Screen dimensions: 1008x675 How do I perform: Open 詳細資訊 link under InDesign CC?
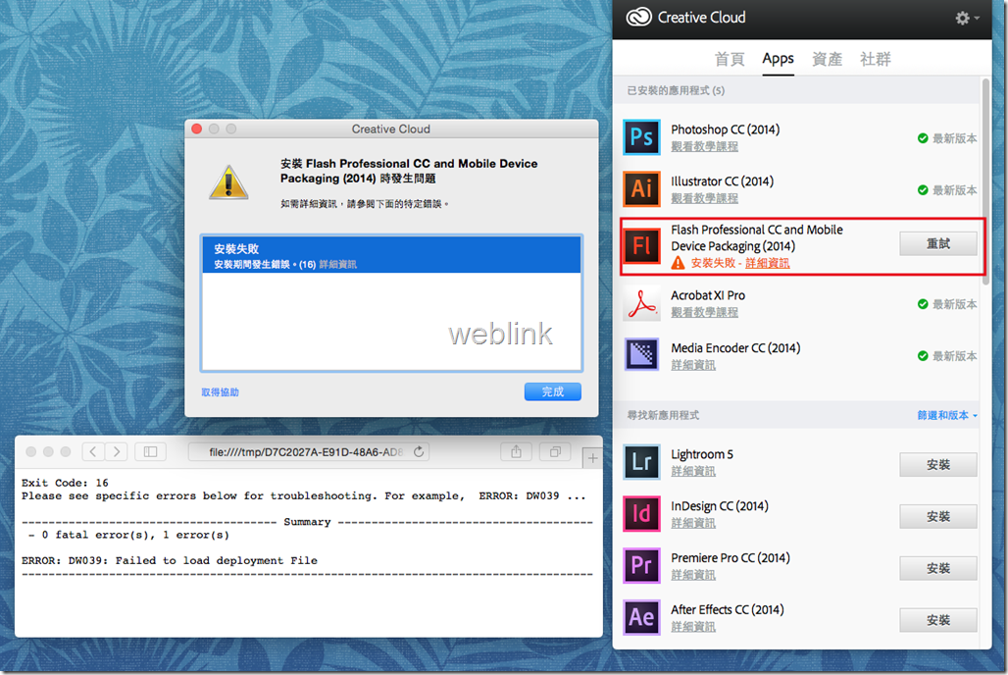[x=693, y=523]
